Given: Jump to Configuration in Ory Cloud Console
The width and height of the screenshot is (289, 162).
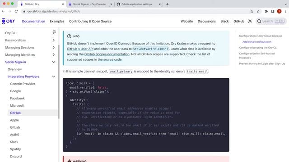Looking at the screenshot, I should 261,36.
